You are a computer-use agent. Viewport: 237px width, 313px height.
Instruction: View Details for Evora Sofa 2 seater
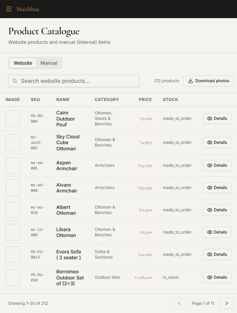pyautogui.click(x=217, y=254)
